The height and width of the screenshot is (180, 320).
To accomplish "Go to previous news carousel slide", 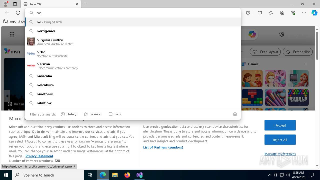I will 7,96.
